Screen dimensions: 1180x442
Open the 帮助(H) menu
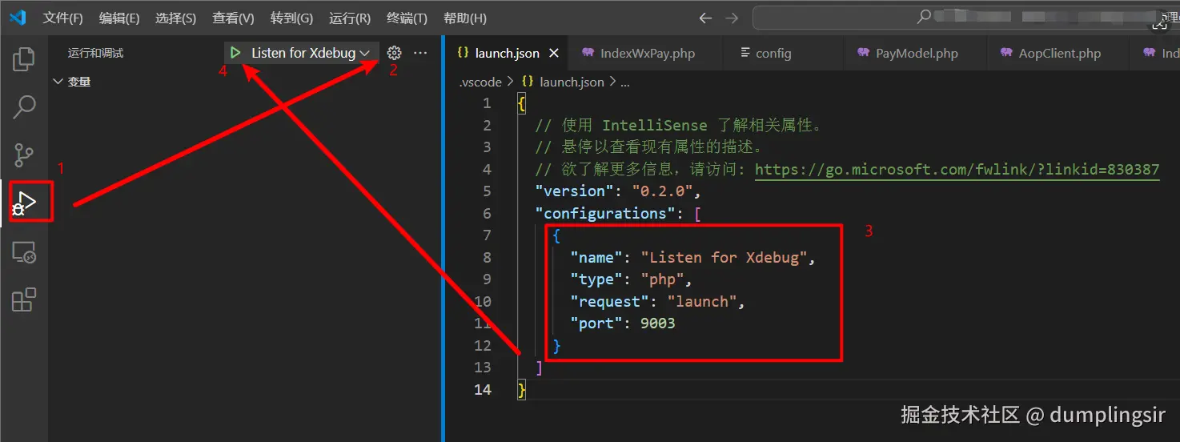click(464, 18)
